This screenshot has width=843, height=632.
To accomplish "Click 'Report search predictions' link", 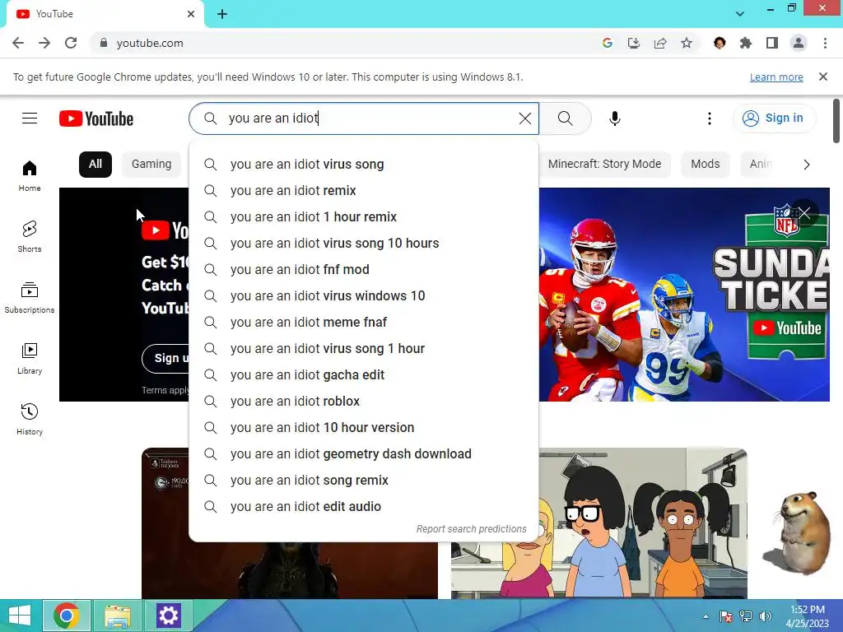I will click(472, 529).
